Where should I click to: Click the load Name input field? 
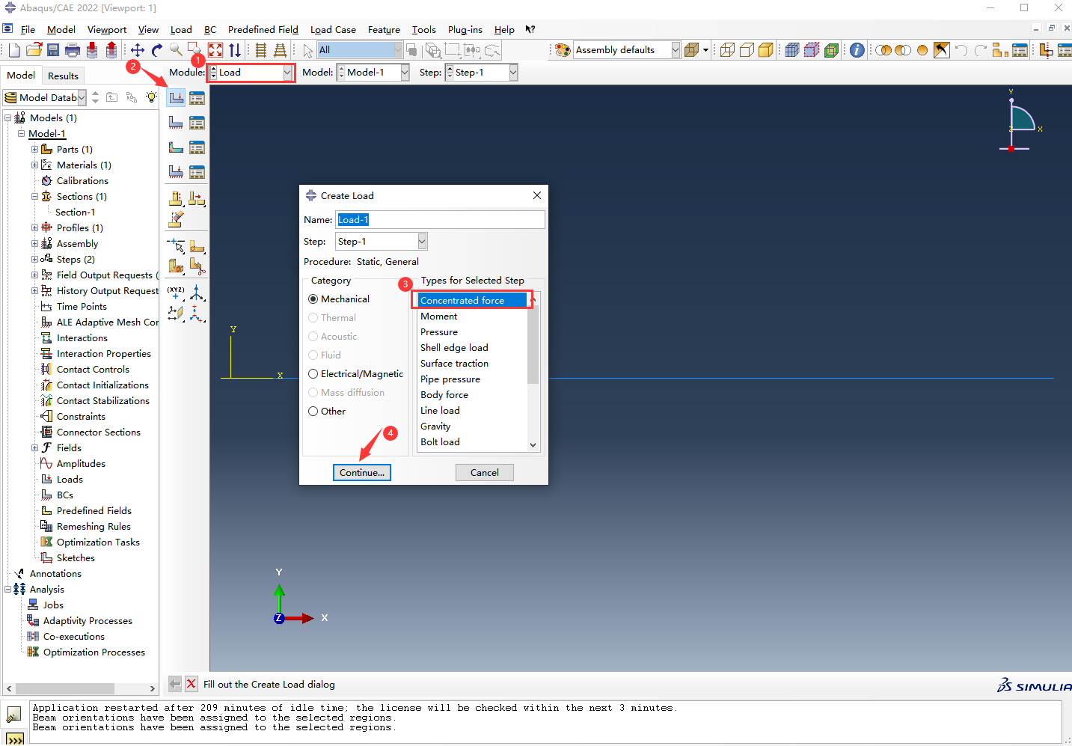(440, 220)
